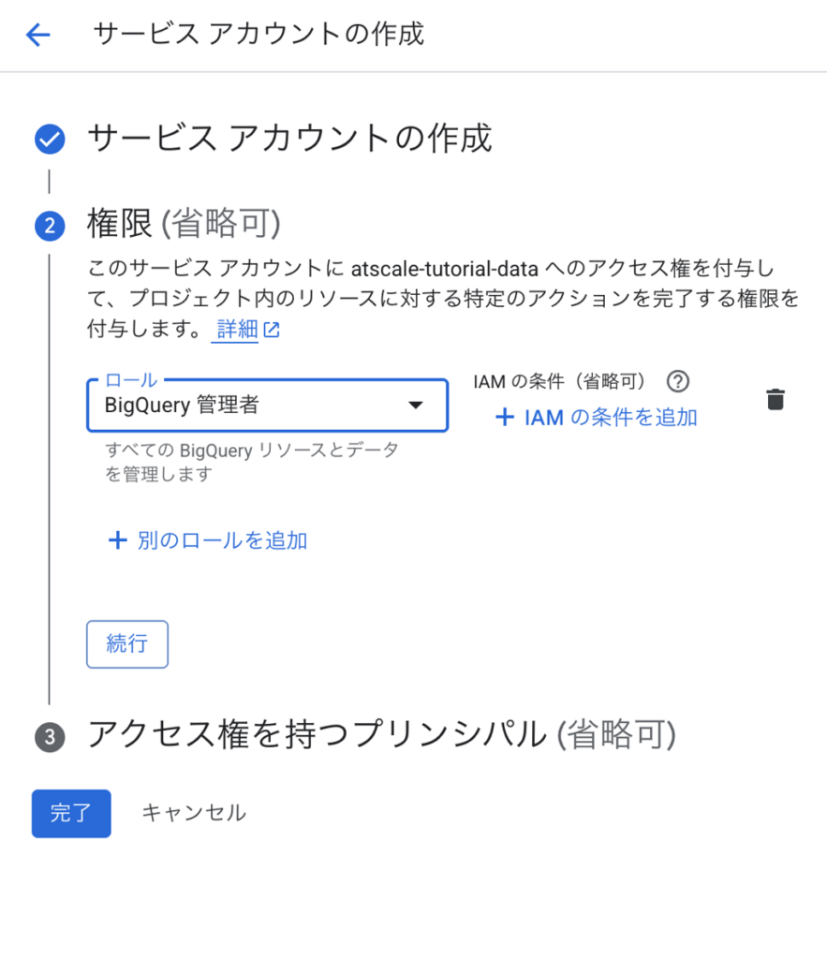Viewport: 827px width, 959px height.
Task: Click the blue 完了 button
Action: pos(71,813)
